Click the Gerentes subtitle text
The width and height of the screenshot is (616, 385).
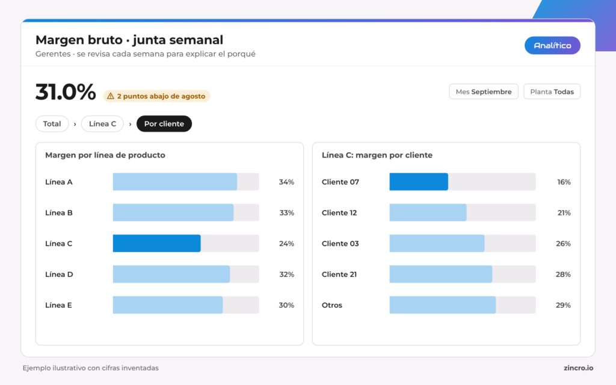click(146, 54)
